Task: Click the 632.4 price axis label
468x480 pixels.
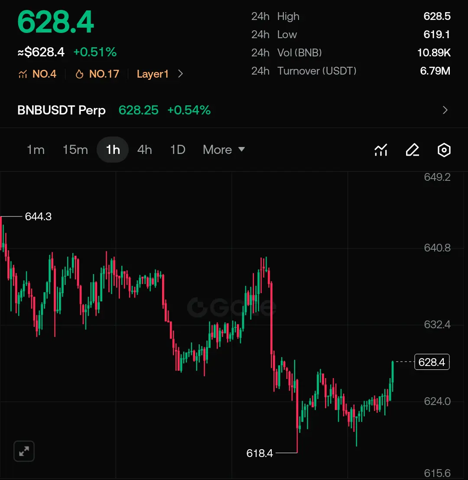Action: tap(437, 324)
